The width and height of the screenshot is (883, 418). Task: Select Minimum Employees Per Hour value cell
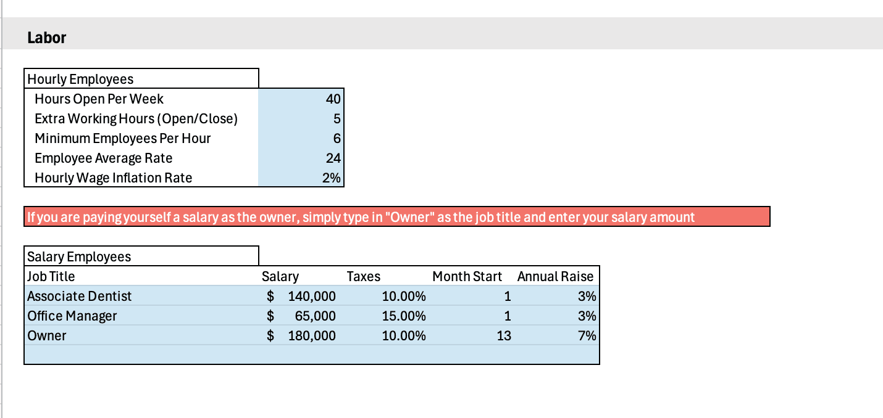point(301,138)
